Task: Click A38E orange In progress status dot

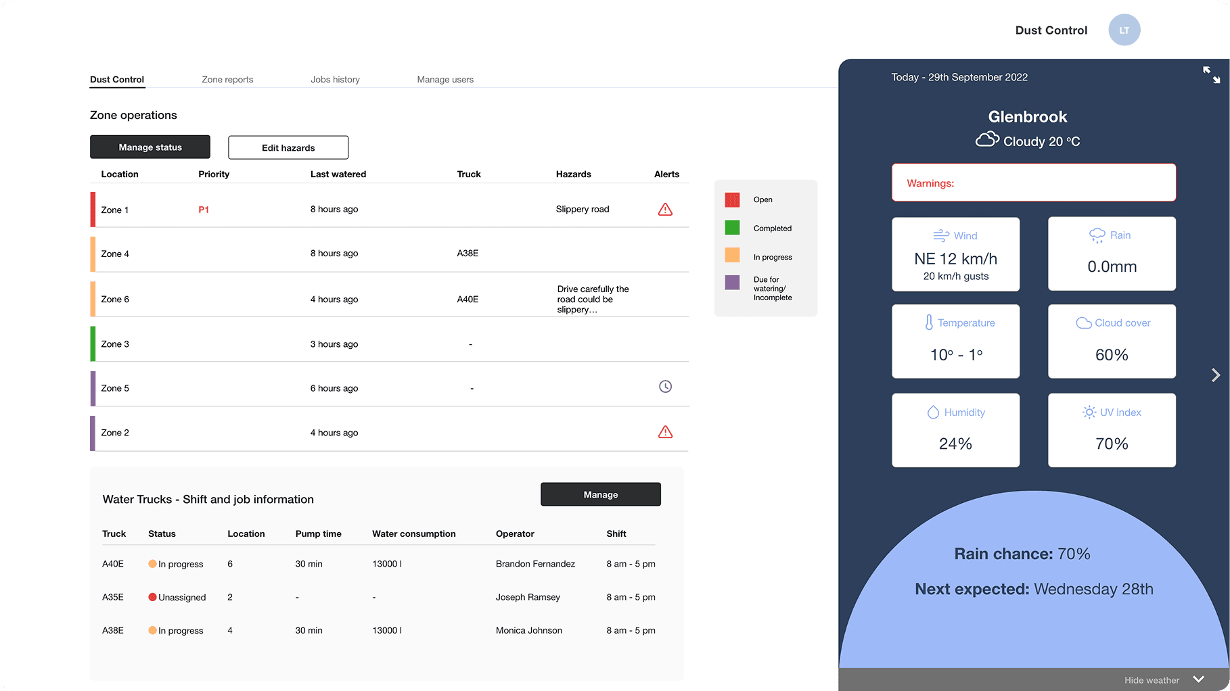Action: click(x=152, y=630)
